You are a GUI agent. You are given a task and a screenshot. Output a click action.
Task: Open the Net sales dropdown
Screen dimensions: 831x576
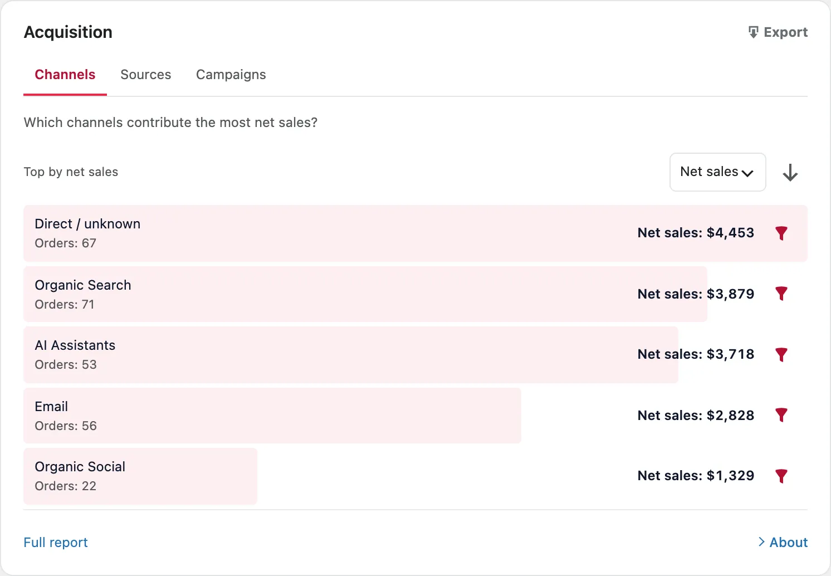click(x=717, y=172)
